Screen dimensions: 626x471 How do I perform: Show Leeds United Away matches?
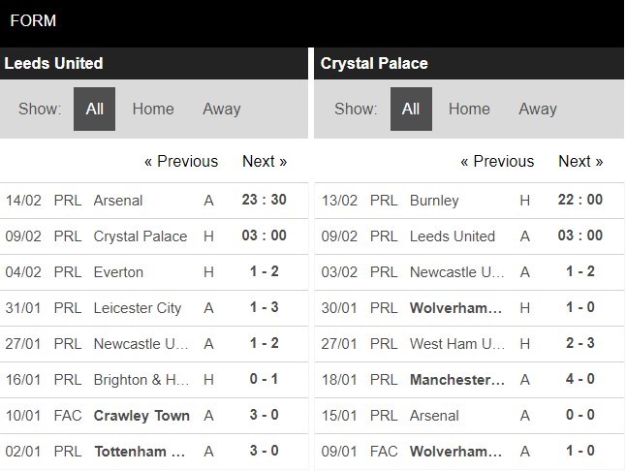221,109
